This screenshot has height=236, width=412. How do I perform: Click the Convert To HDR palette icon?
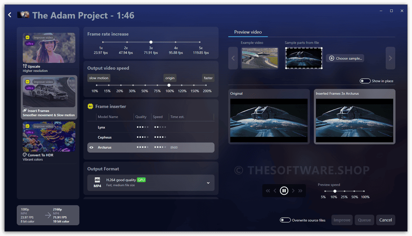pos(25,155)
